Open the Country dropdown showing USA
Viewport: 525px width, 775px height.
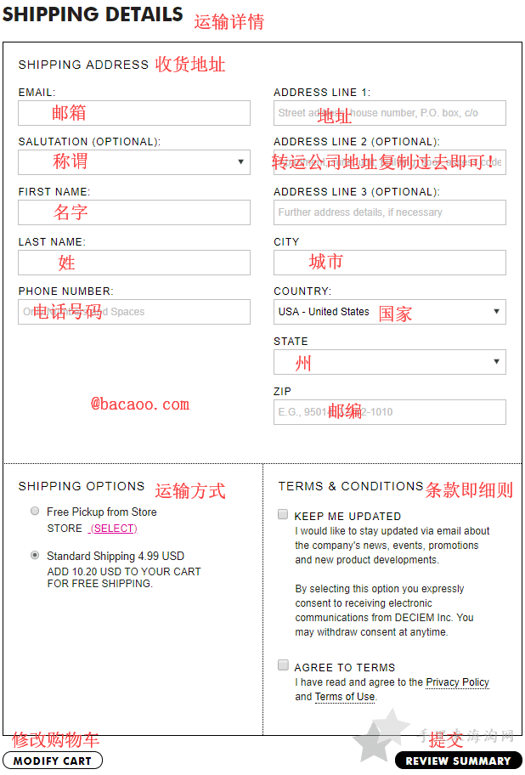tap(390, 312)
